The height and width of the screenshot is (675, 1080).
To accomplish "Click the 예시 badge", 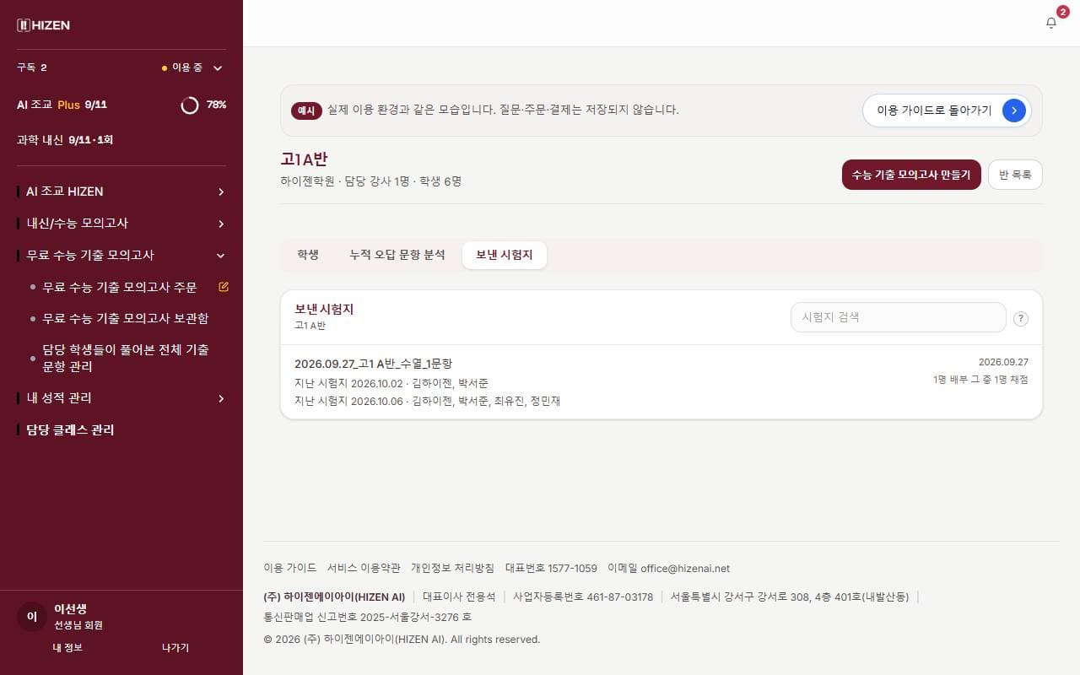I will pos(306,111).
